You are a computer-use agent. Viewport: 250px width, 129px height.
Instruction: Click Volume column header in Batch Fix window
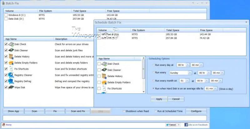pyautogui.click(x=21, y=11)
